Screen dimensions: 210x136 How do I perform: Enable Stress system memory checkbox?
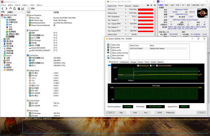111,53
